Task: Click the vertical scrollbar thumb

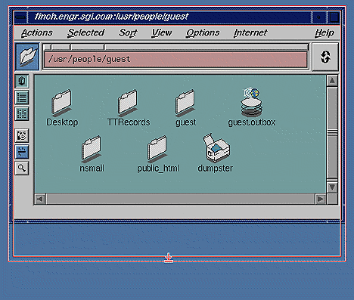Action: 332,132
